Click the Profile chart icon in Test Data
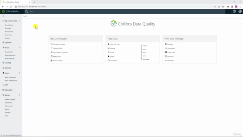This screenshot has width=243, height=137. pos(109,48)
